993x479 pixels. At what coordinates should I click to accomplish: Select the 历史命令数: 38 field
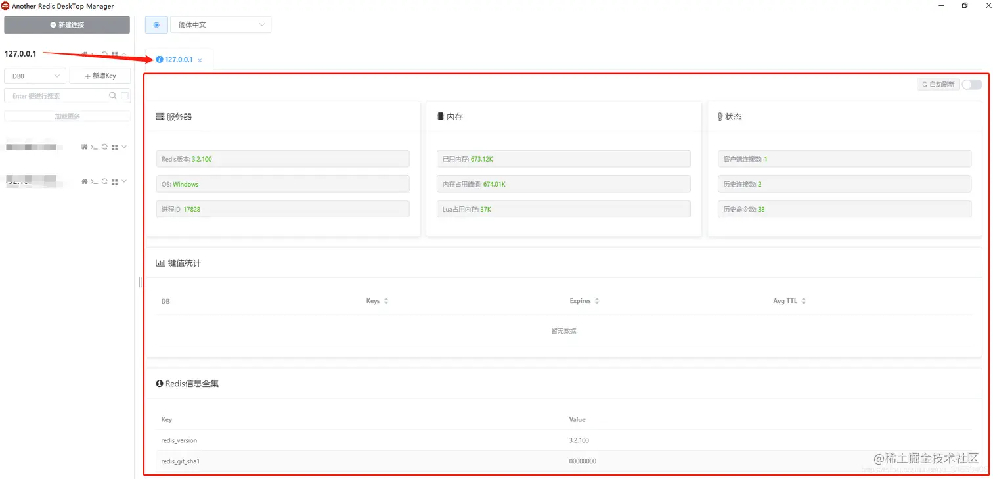[845, 209]
